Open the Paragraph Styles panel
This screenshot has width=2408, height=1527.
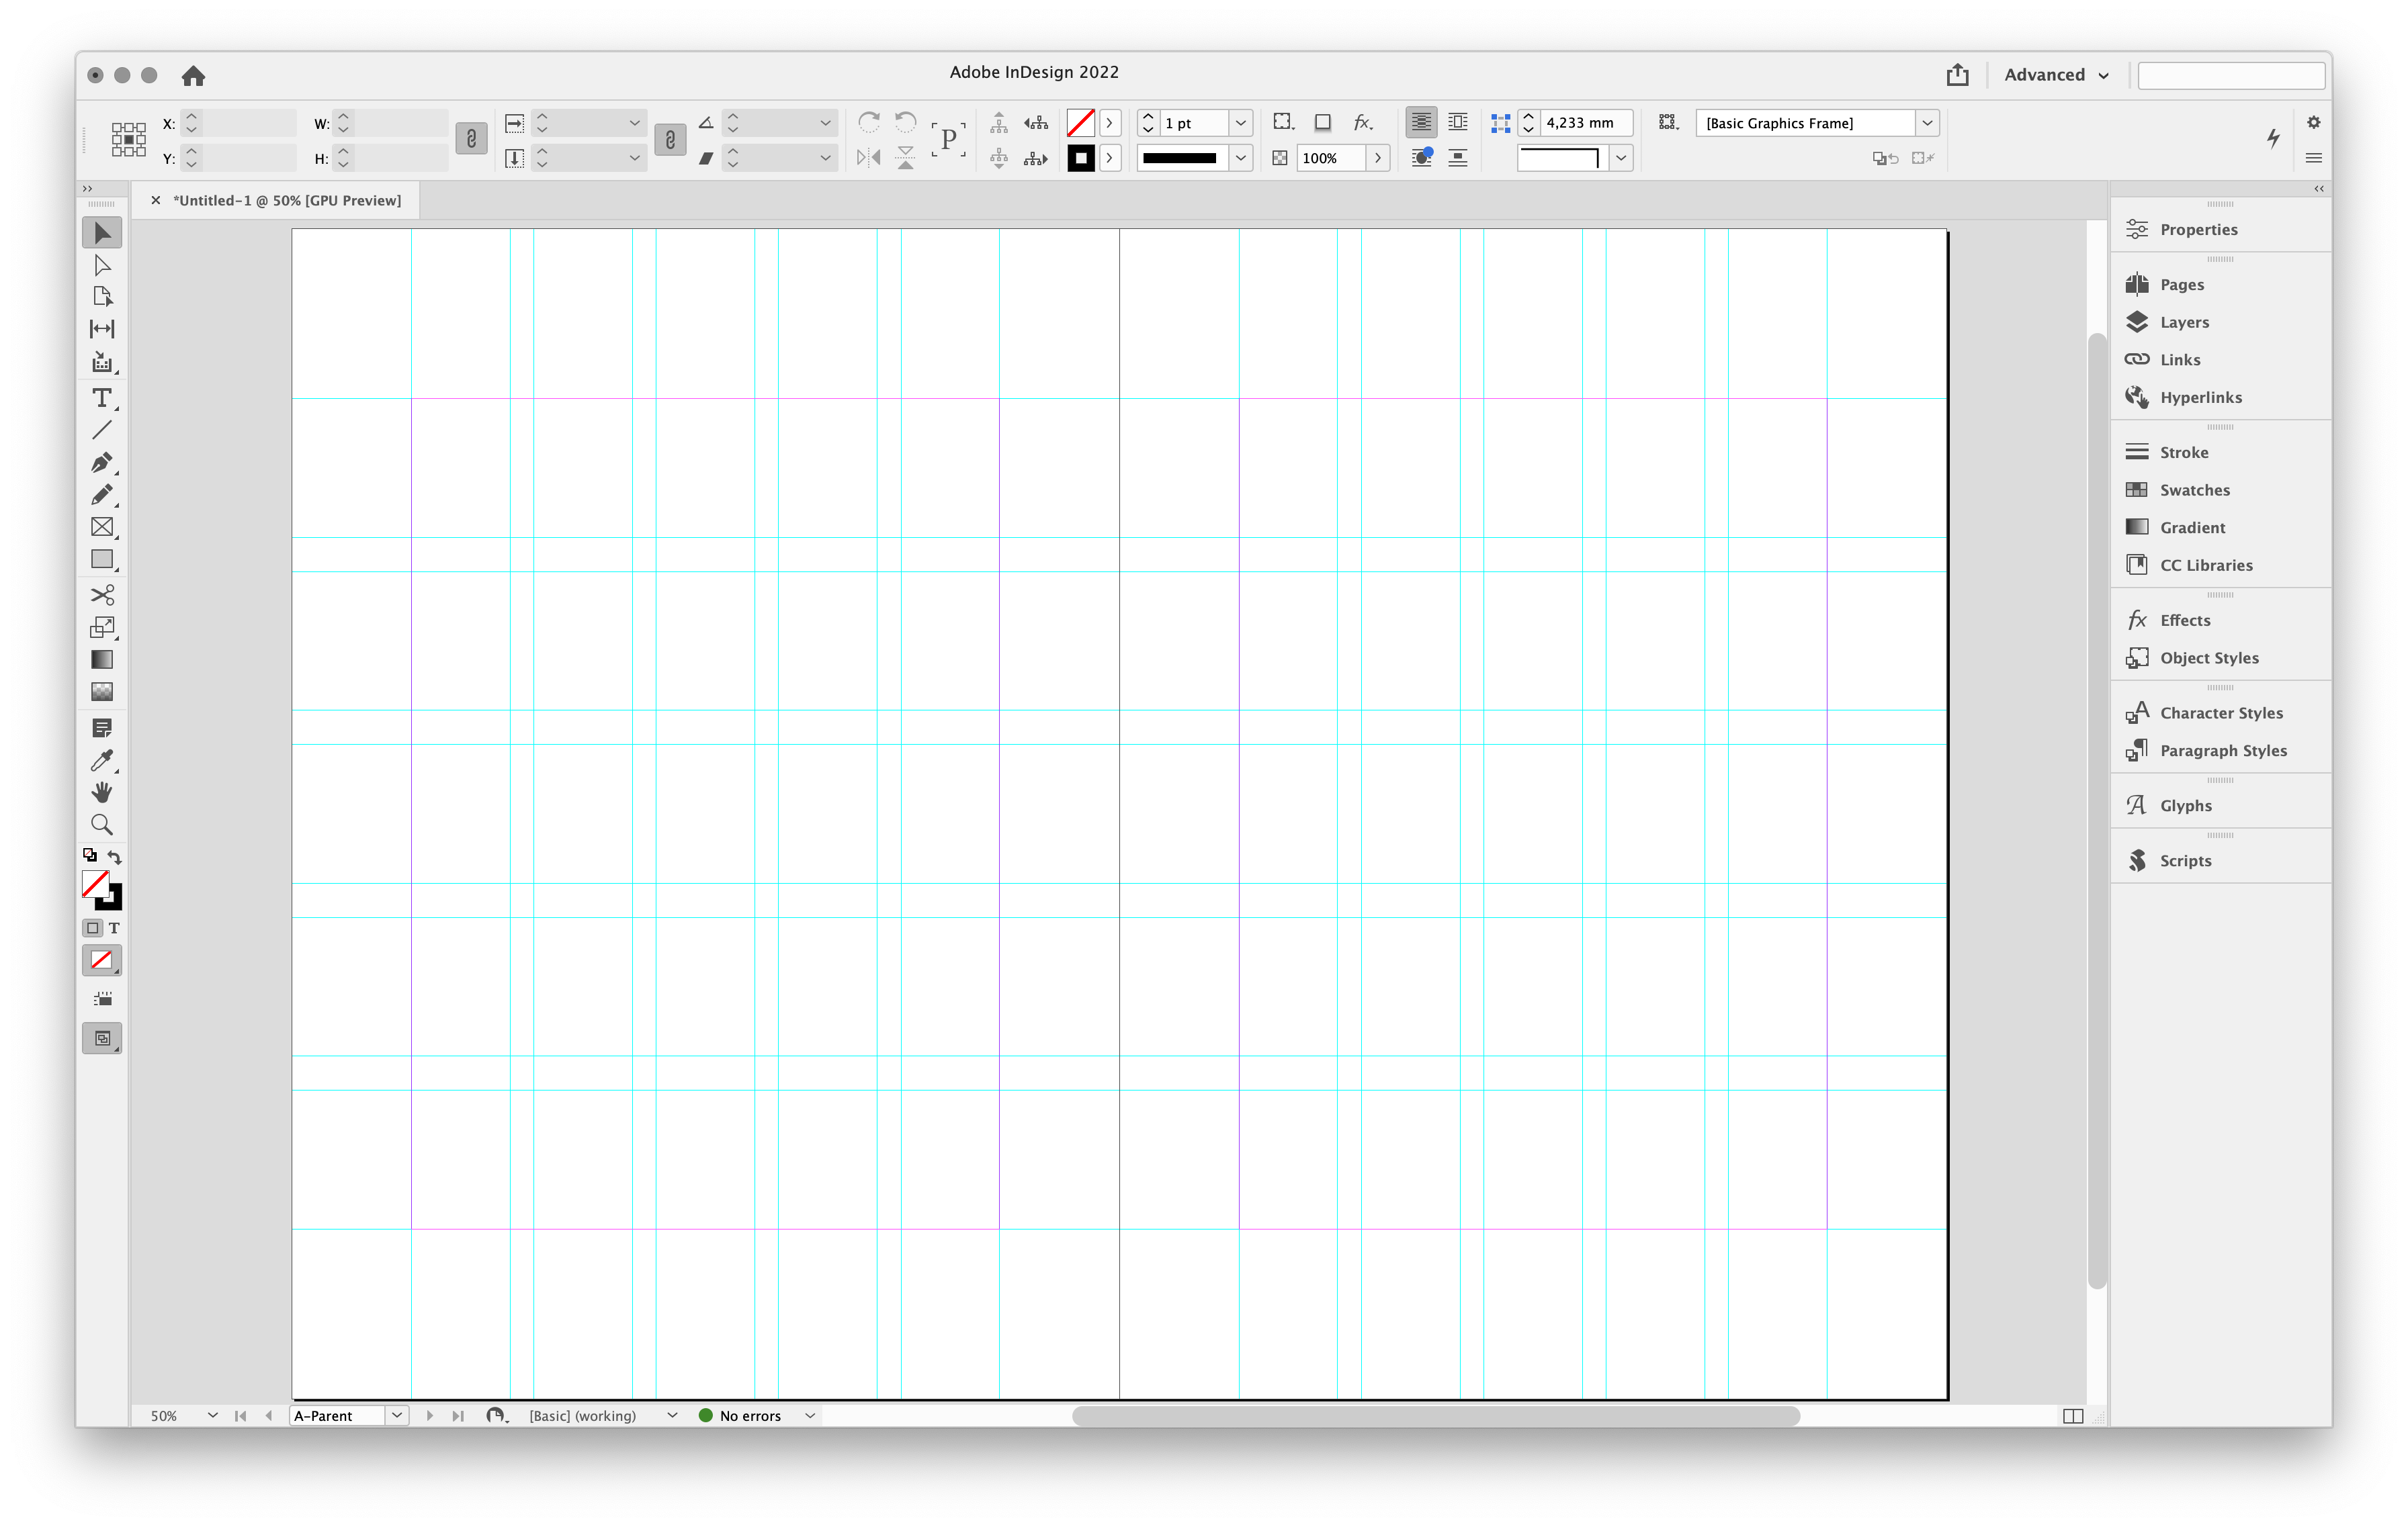(x=2222, y=751)
